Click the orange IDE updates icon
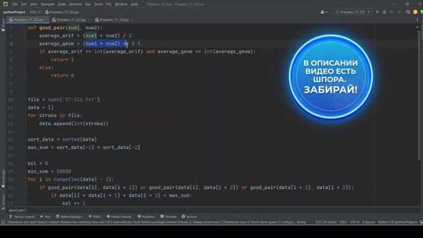 point(415,12)
